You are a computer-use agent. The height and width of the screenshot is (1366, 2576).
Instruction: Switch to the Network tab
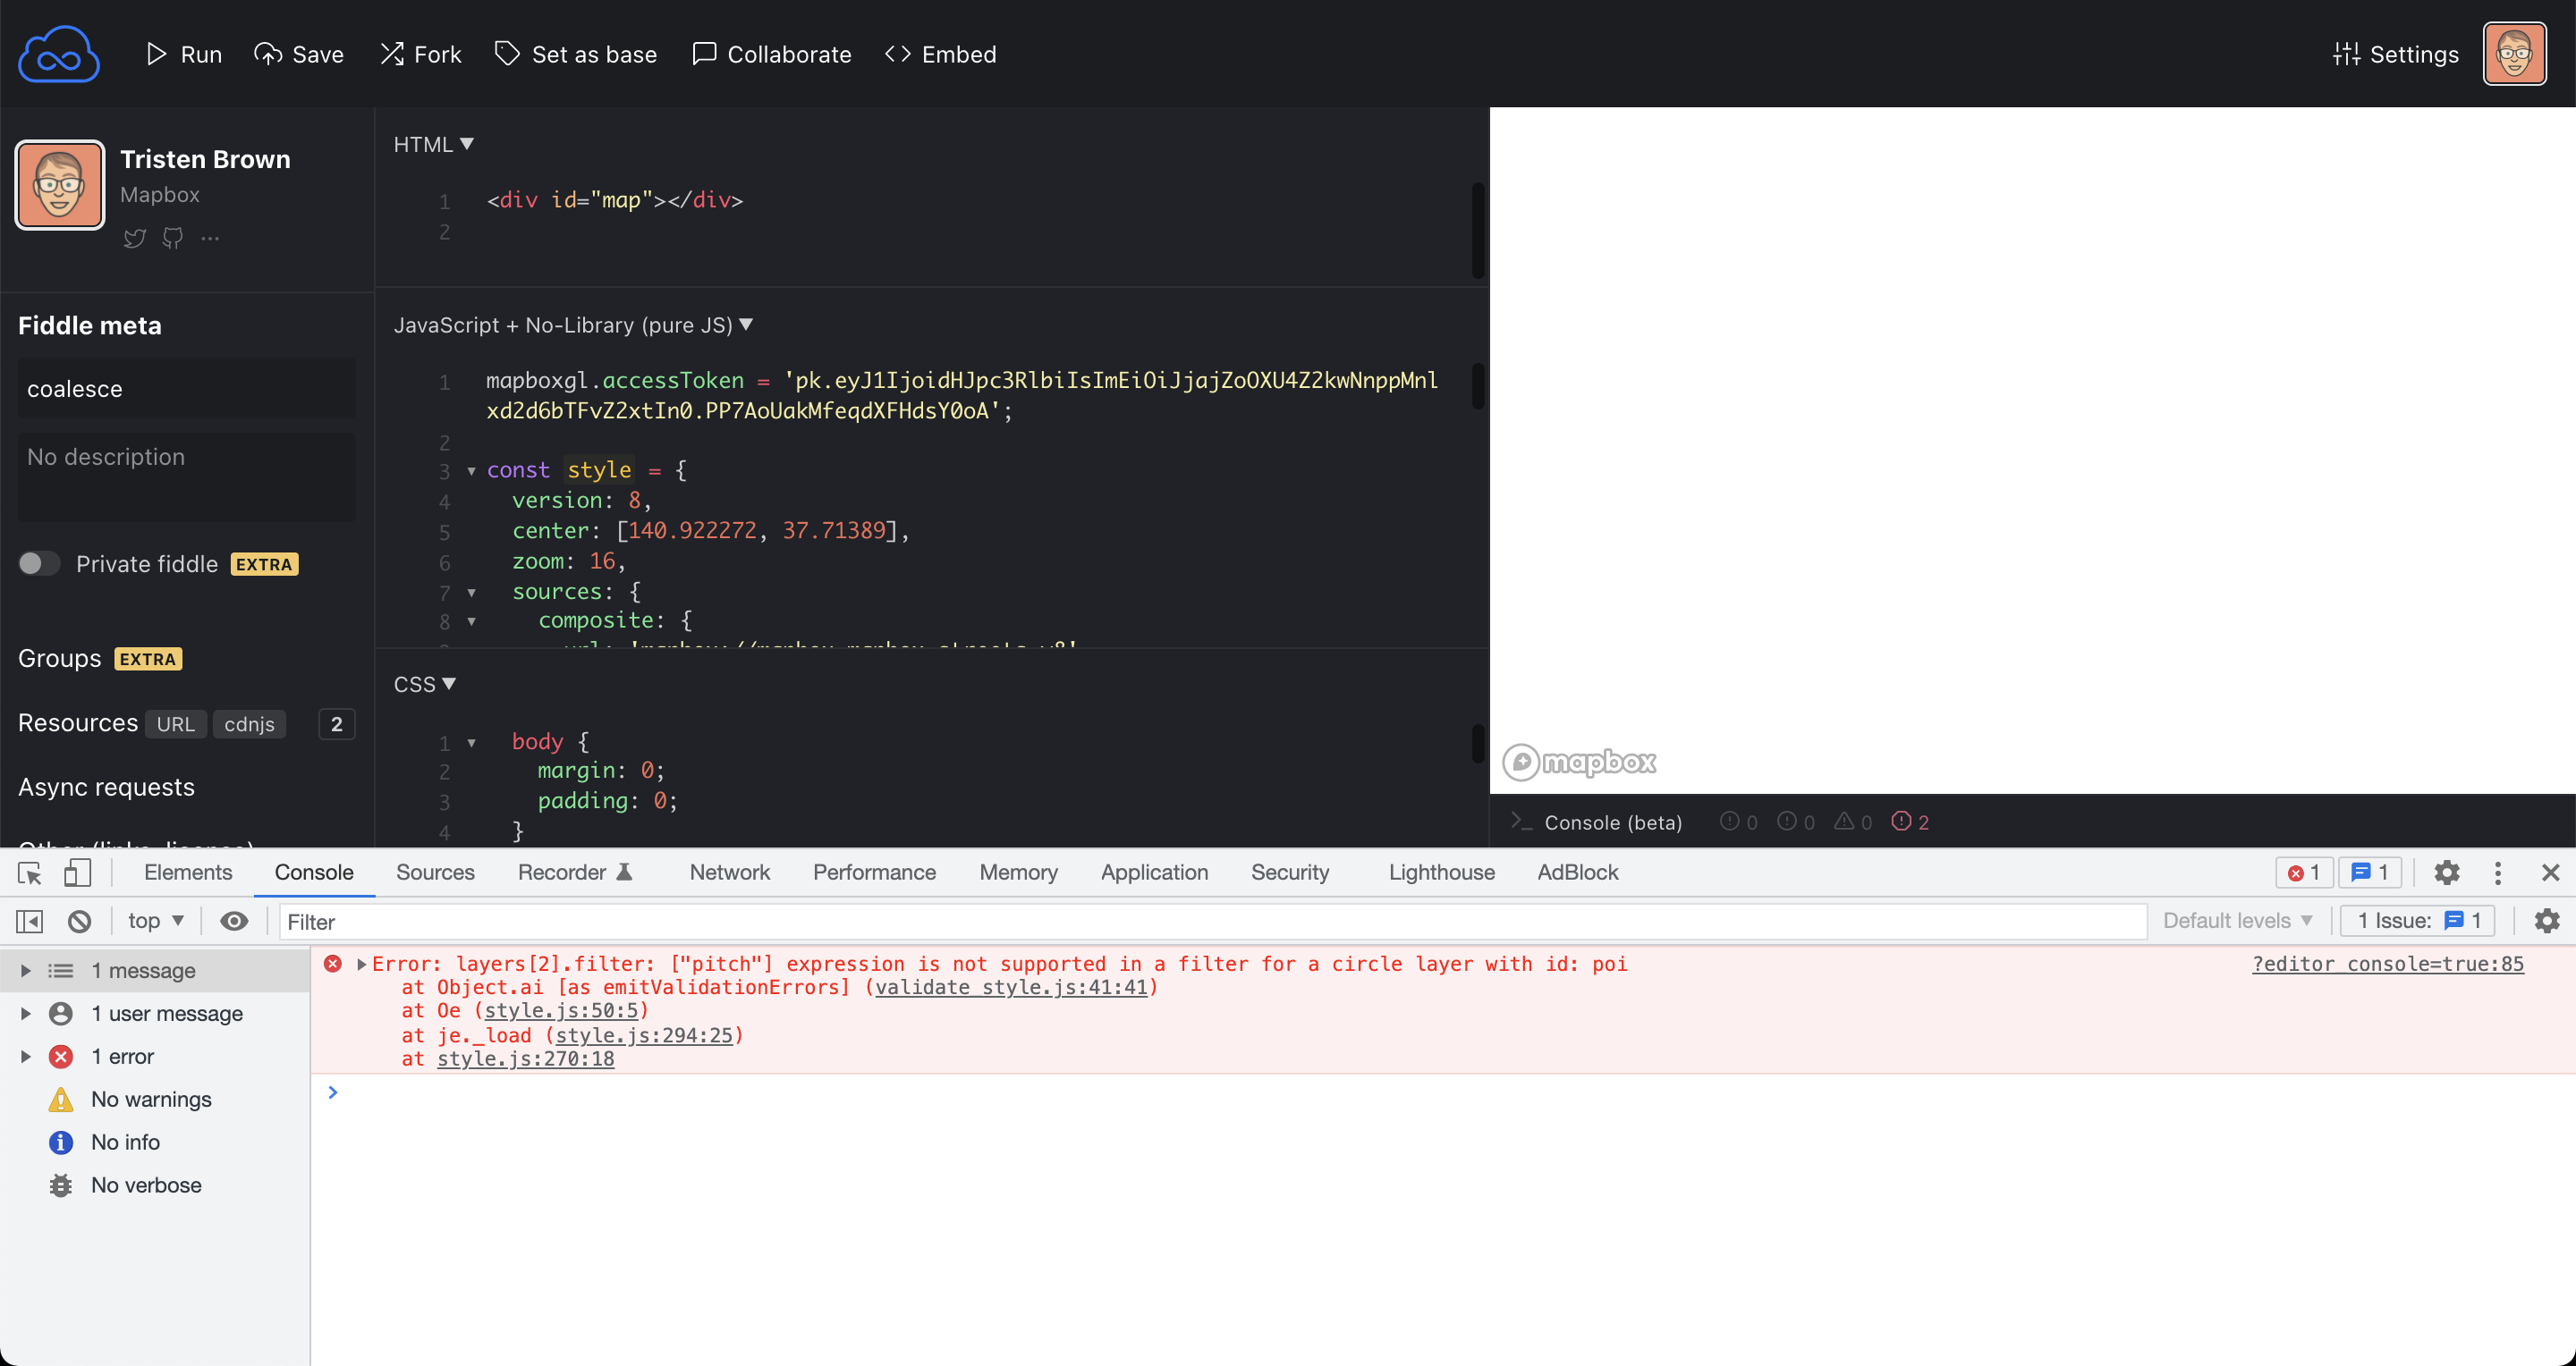(730, 873)
